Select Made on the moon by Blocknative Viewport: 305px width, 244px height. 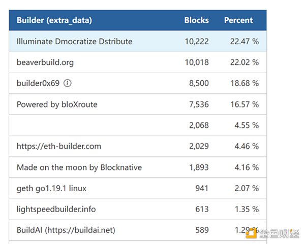[x=79, y=167]
